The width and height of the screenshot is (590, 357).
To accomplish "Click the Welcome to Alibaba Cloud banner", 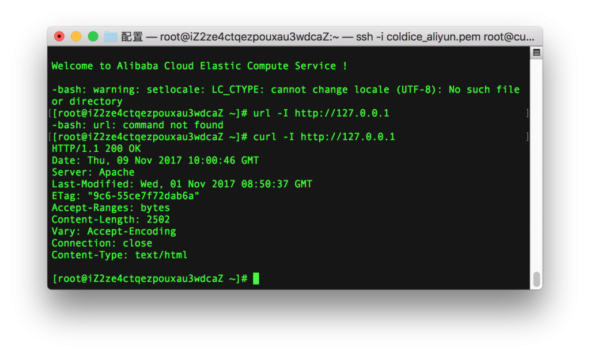I will [x=199, y=66].
